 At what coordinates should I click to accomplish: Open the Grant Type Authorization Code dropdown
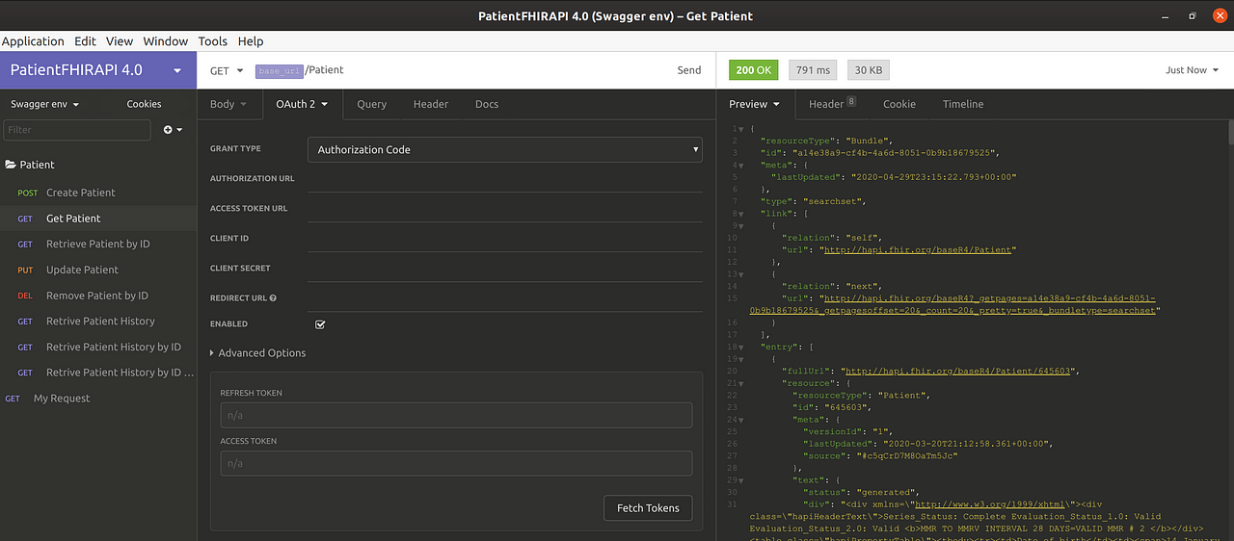click(x=504, y=149)
